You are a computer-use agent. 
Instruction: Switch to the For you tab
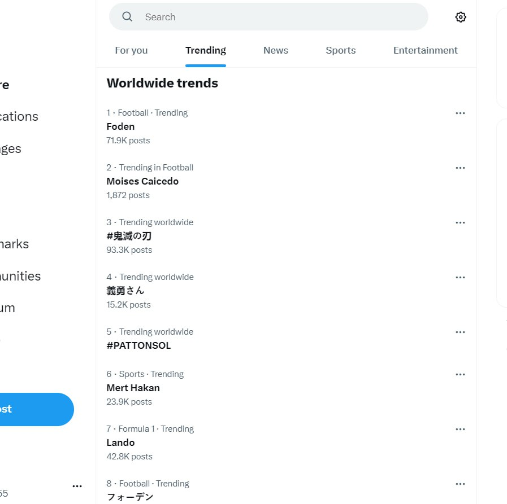131,50
